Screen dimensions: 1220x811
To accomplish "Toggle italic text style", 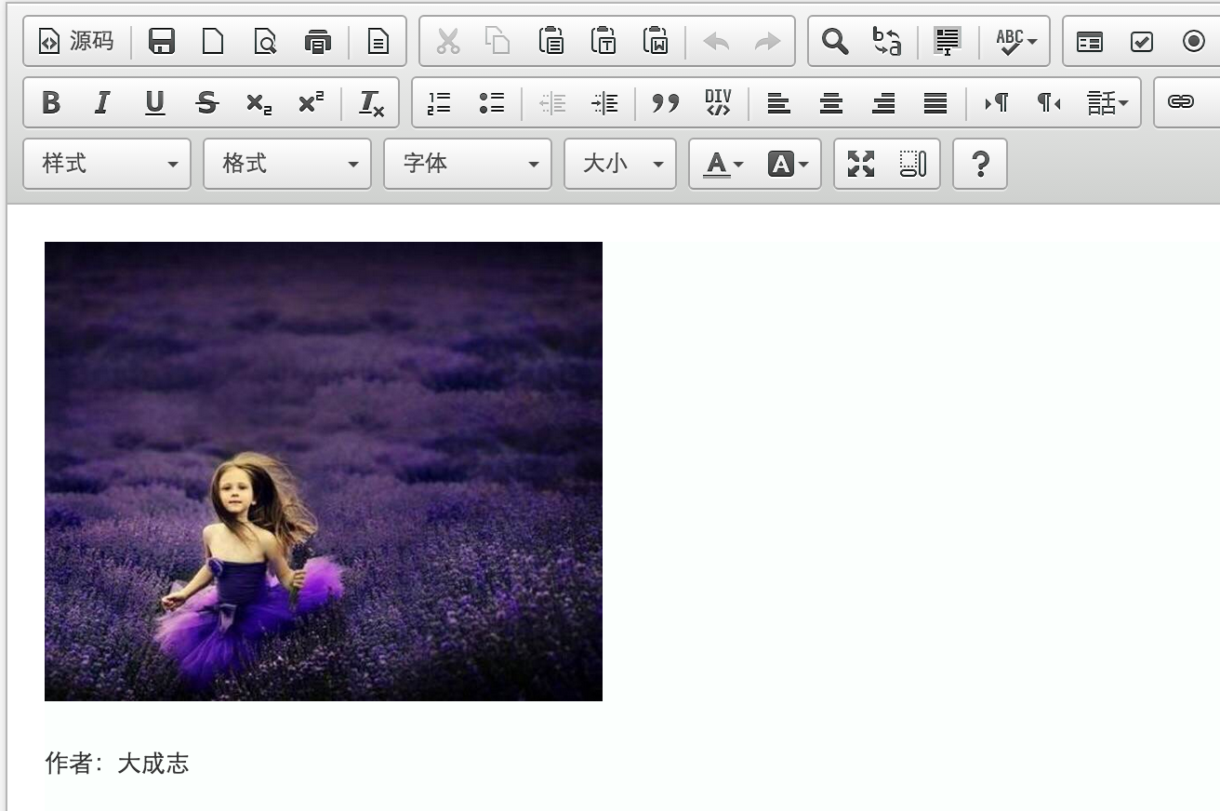I will pyautogui.click(x=102, y=103).
